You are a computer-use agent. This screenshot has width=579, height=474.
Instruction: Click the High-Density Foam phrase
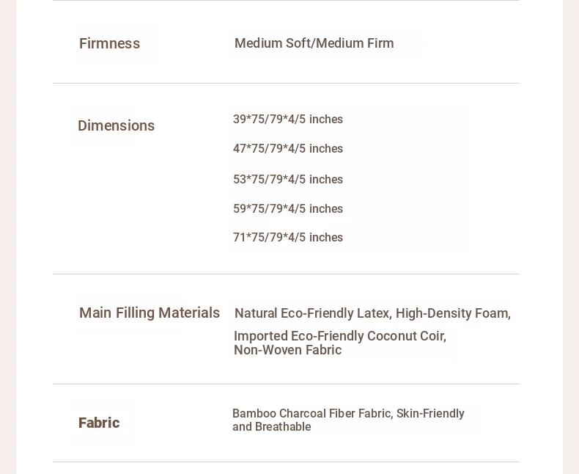click(x=453, y=313)
